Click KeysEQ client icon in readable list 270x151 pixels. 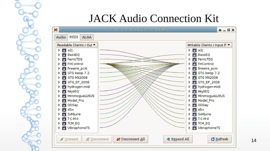[x=64, y=91]
